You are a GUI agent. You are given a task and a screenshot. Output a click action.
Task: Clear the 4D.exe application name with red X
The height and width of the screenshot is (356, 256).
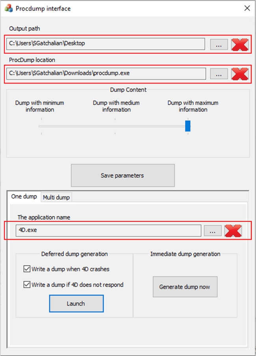[x=234, y=231]
